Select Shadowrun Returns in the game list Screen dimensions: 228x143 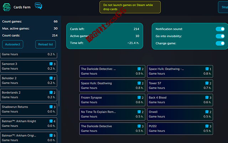coord(28,109)
